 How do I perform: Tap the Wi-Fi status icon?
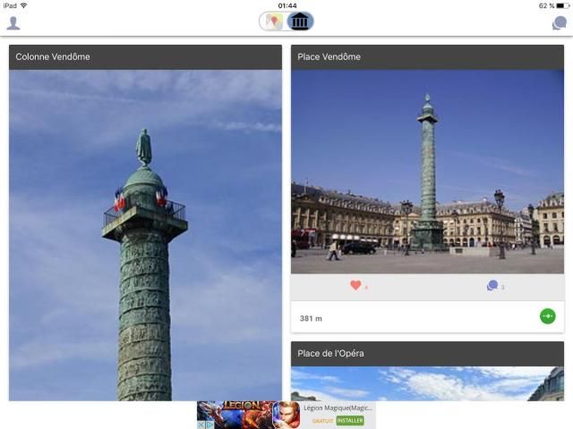click(23, 5)
